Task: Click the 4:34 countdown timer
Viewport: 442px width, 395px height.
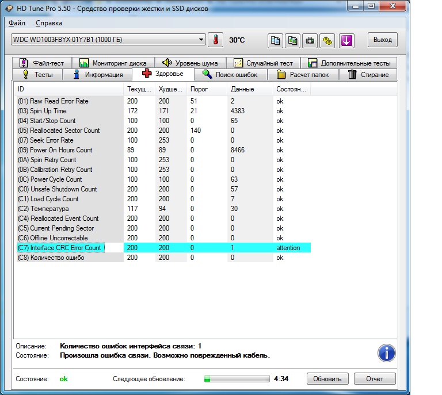Action: coord(281,379)
